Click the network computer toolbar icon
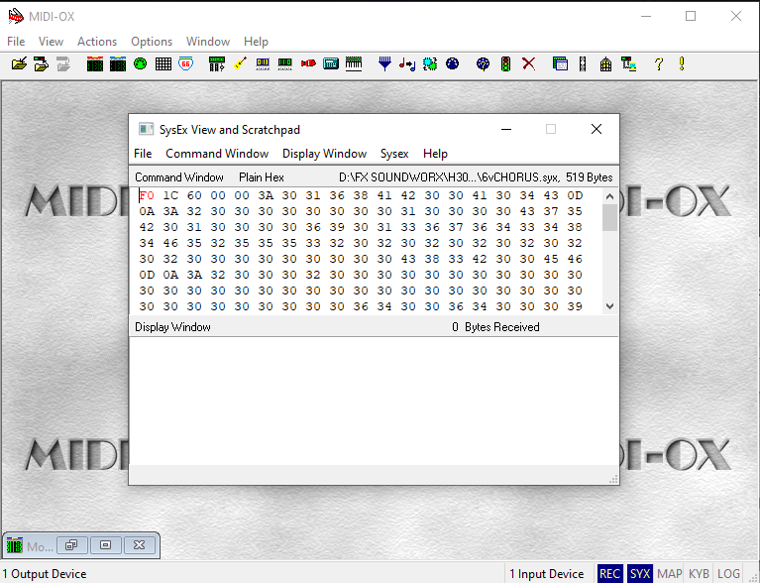The image size is (760, 583). pyautogui.click(x=628, y=63)
